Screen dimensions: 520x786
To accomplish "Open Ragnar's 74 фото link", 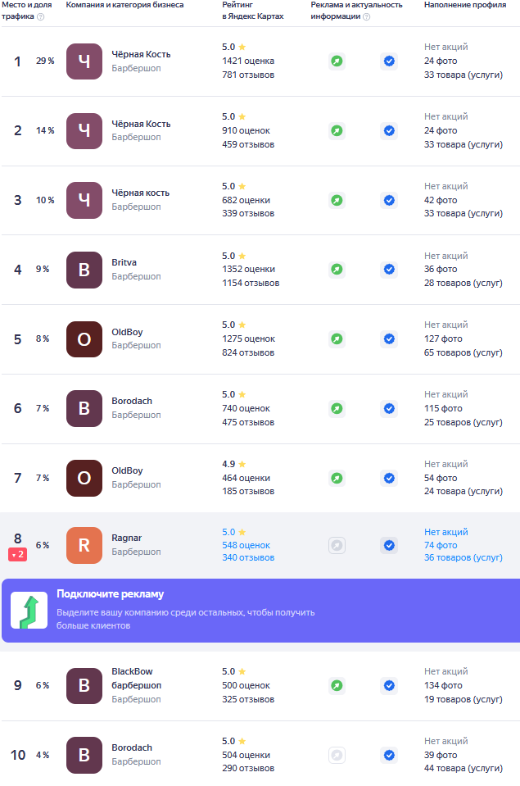I will coord(441,545).
